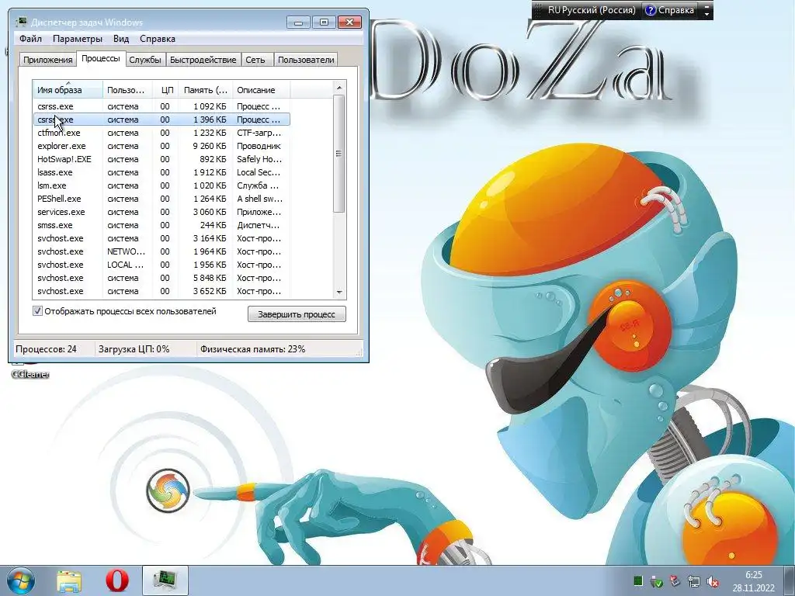Sort by Описание column header
Viewport: 795px width, 596px height.
click(261, 90)
